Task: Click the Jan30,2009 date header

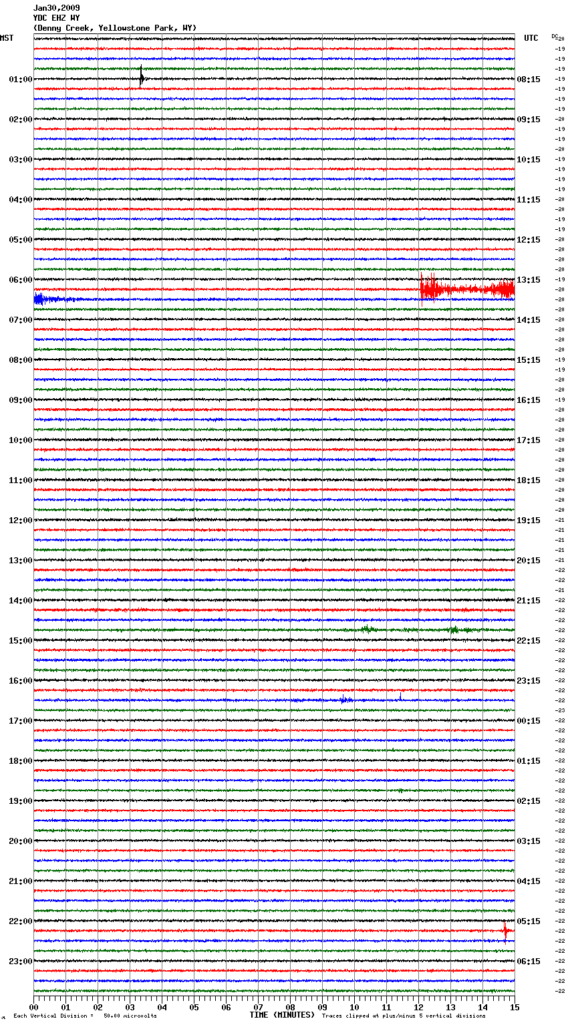Action: point(56,8)
